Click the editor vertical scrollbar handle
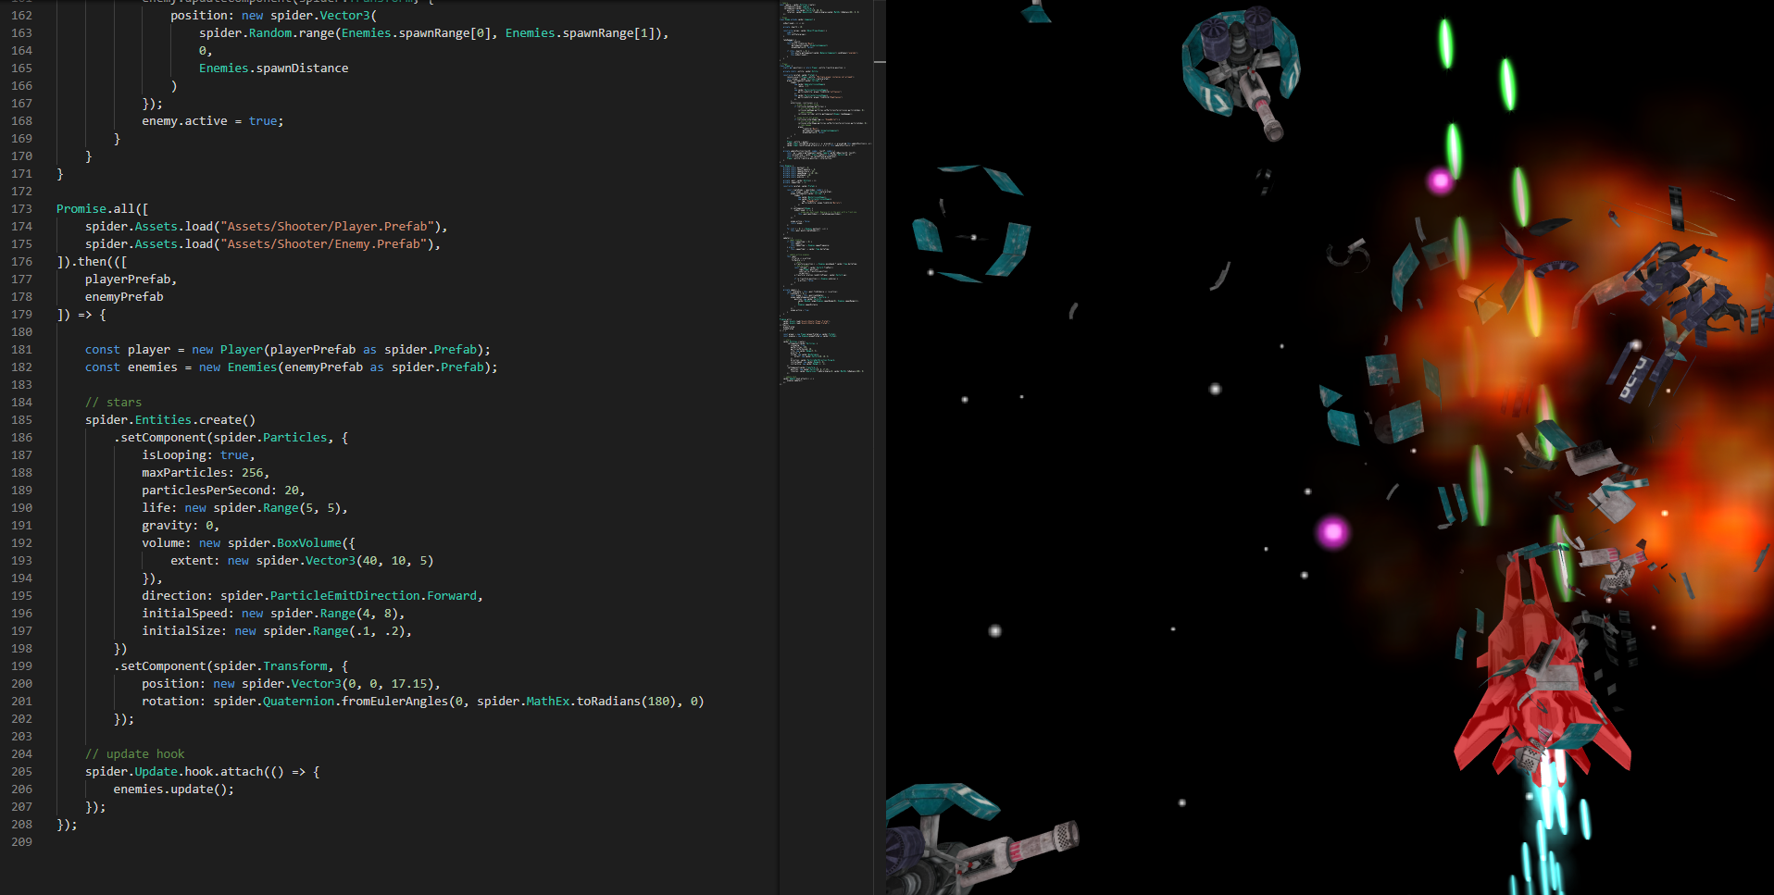 880,60
